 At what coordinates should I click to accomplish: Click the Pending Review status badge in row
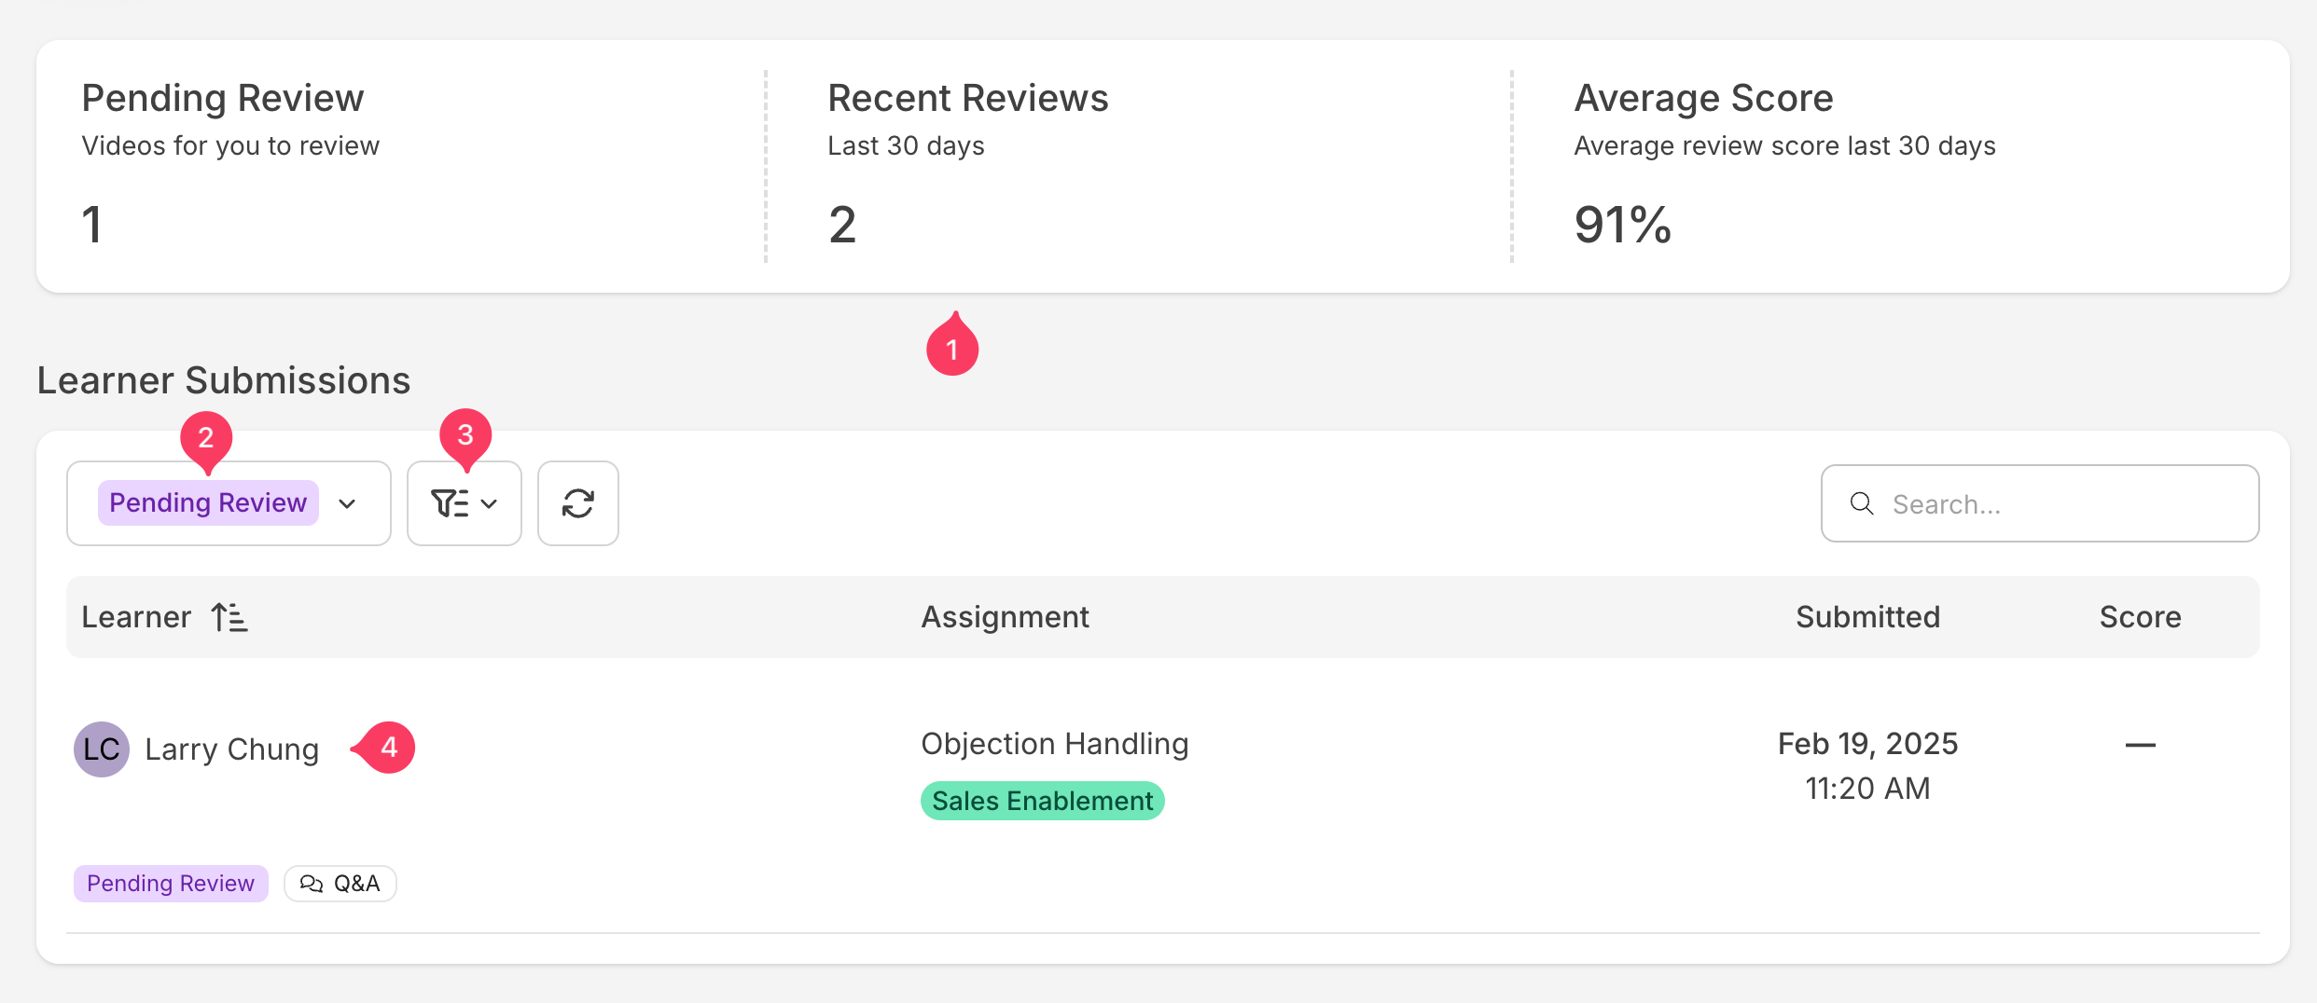[171, 884]
